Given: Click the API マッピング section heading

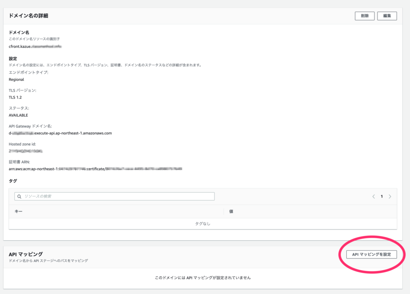Looking at the screenshot, I should (26, 254).
